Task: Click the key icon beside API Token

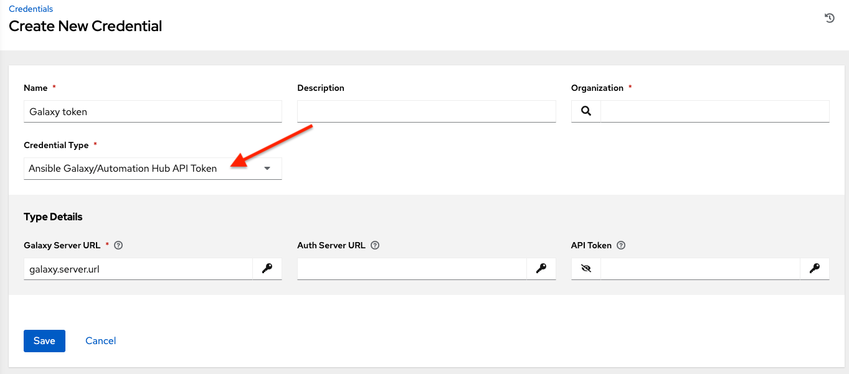Action: click(x=814, y=268)
